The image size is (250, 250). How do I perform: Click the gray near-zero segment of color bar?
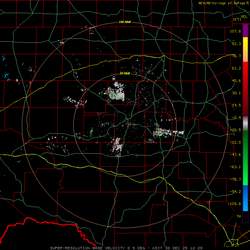tap(245, 124)
